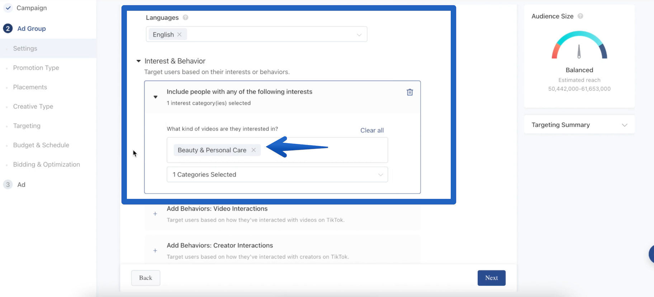
Task: Jump to Budget & Schedule section
Action: pos(41,145)
